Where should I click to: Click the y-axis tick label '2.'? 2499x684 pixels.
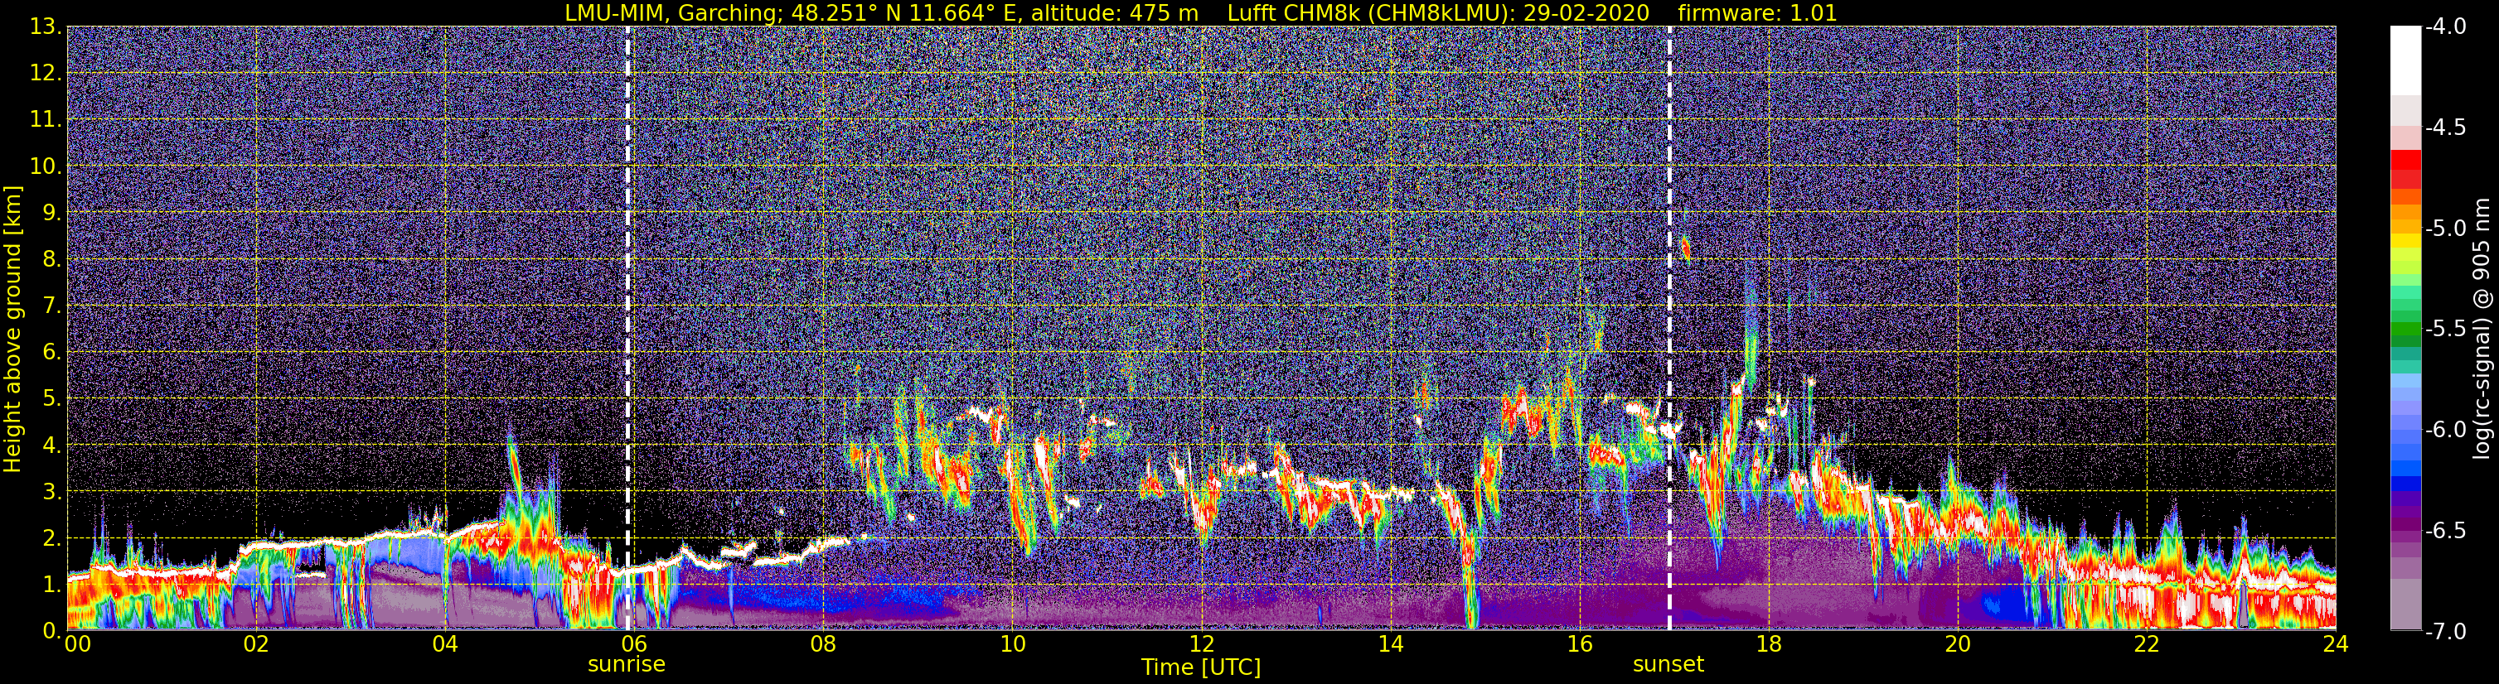click(x=51, y=539)
